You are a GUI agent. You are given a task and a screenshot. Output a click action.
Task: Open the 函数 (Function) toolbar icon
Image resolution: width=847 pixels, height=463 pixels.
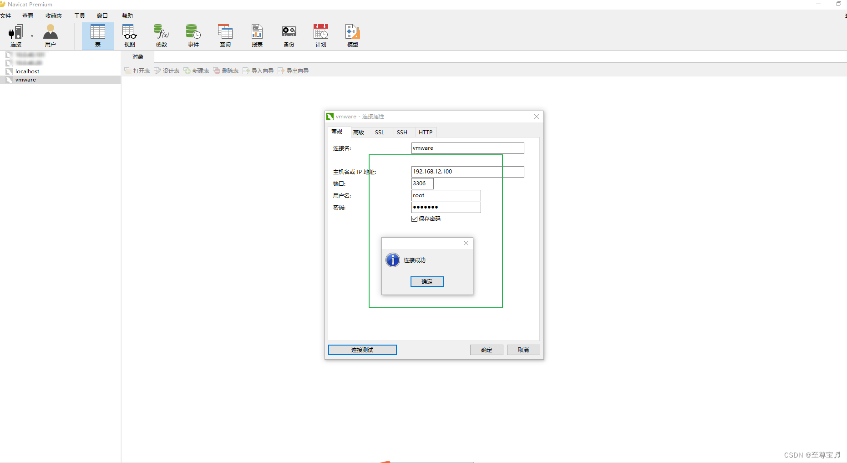162,36
